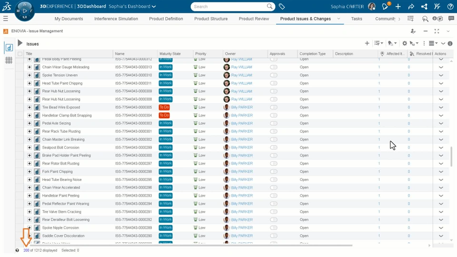Viewport: 457px width, 257px height.
Task: Toggle approvals for Pedal Axle Seizing
Action: [x=274, y=123]
